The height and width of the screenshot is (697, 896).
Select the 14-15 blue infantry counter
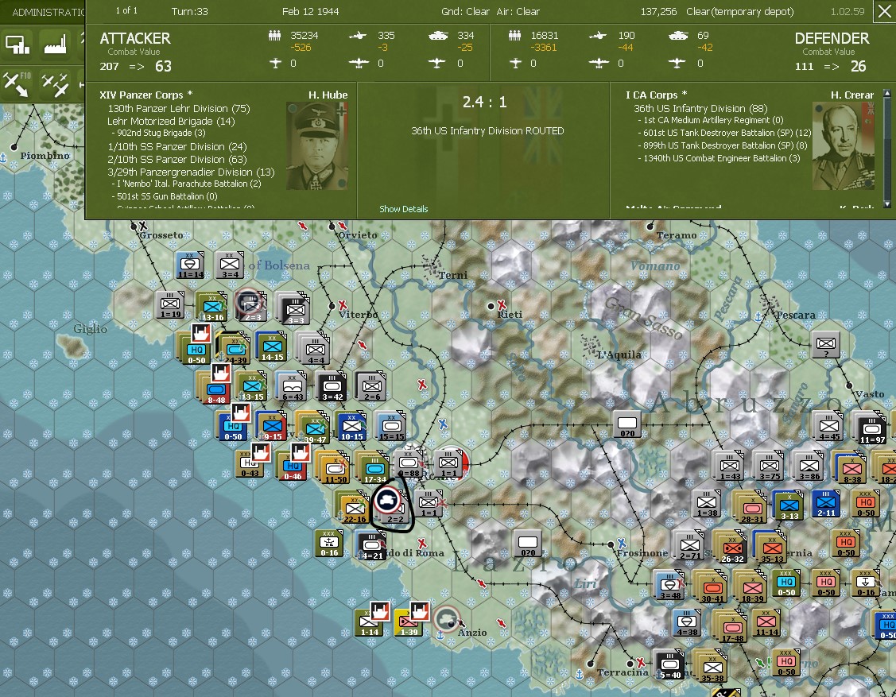pyautogui.click(x=272, y=348)
